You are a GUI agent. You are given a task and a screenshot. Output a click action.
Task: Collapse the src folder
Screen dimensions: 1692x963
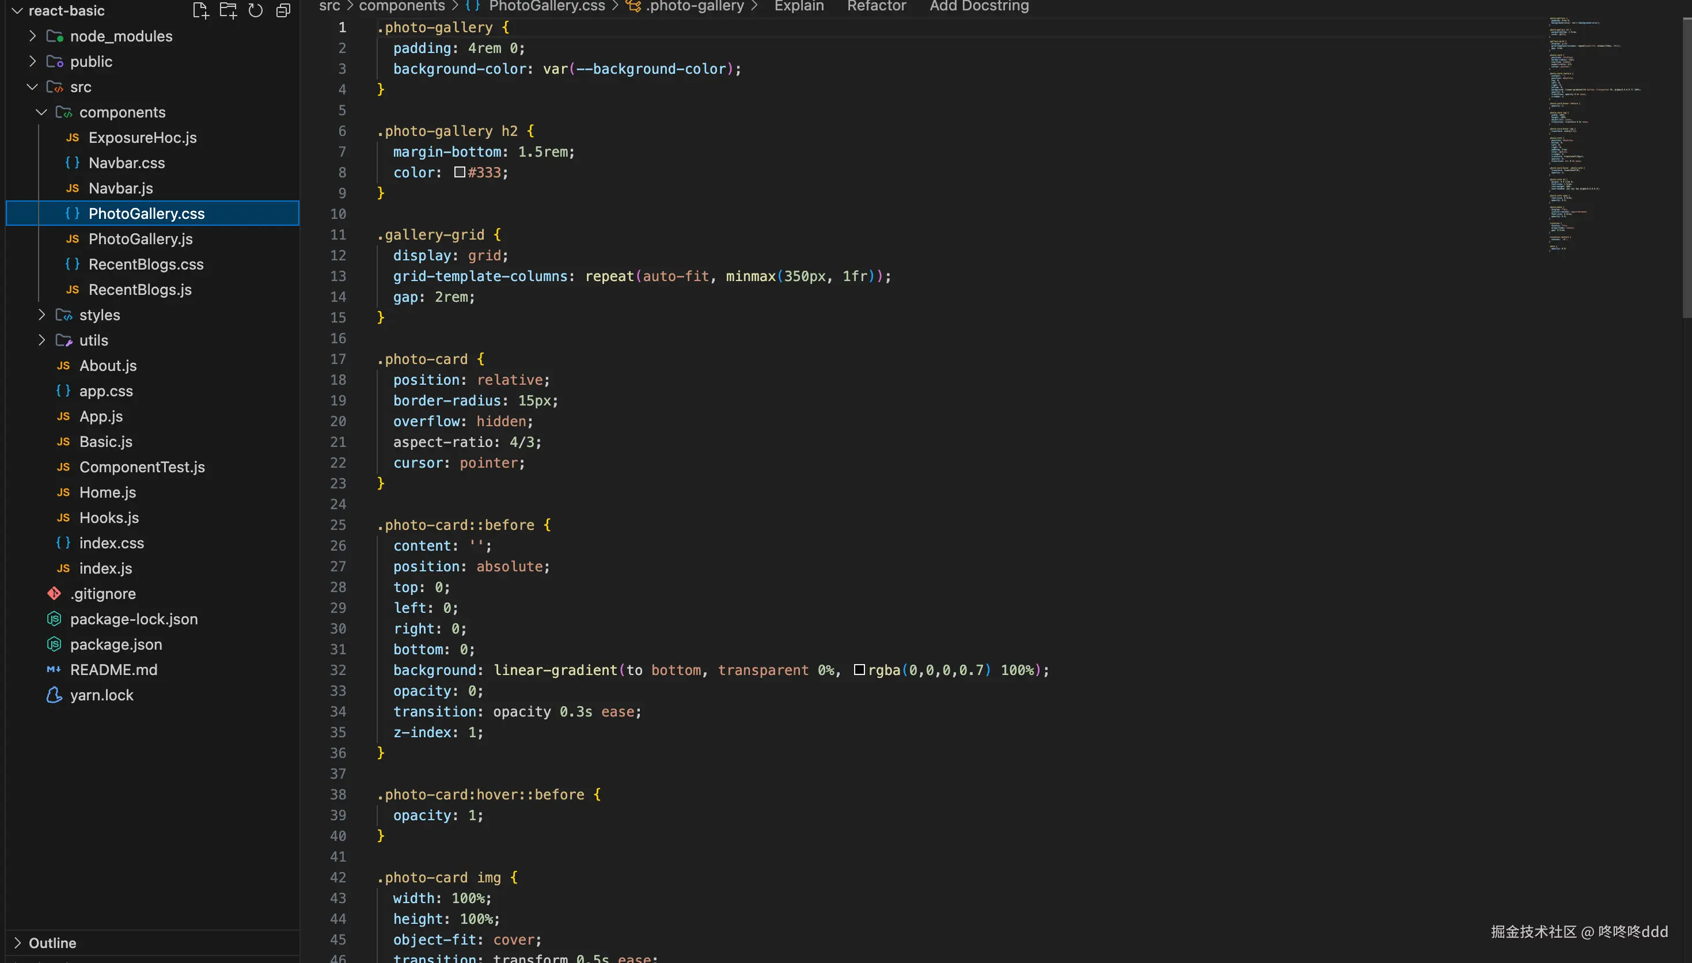coord(32,86)
